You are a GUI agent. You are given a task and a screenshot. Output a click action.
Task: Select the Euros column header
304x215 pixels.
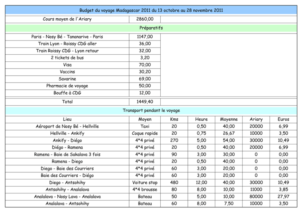[283, 120]
